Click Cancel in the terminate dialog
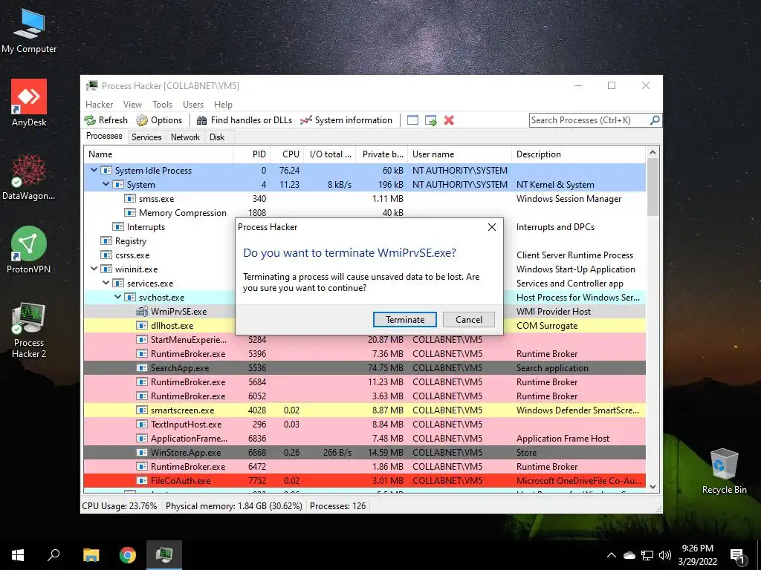761x570 pixels. click(469, 319)
